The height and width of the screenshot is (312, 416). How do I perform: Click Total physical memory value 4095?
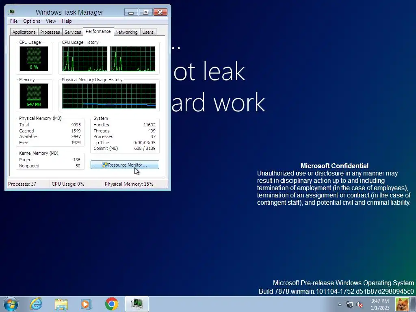click(x=76, y=125)
